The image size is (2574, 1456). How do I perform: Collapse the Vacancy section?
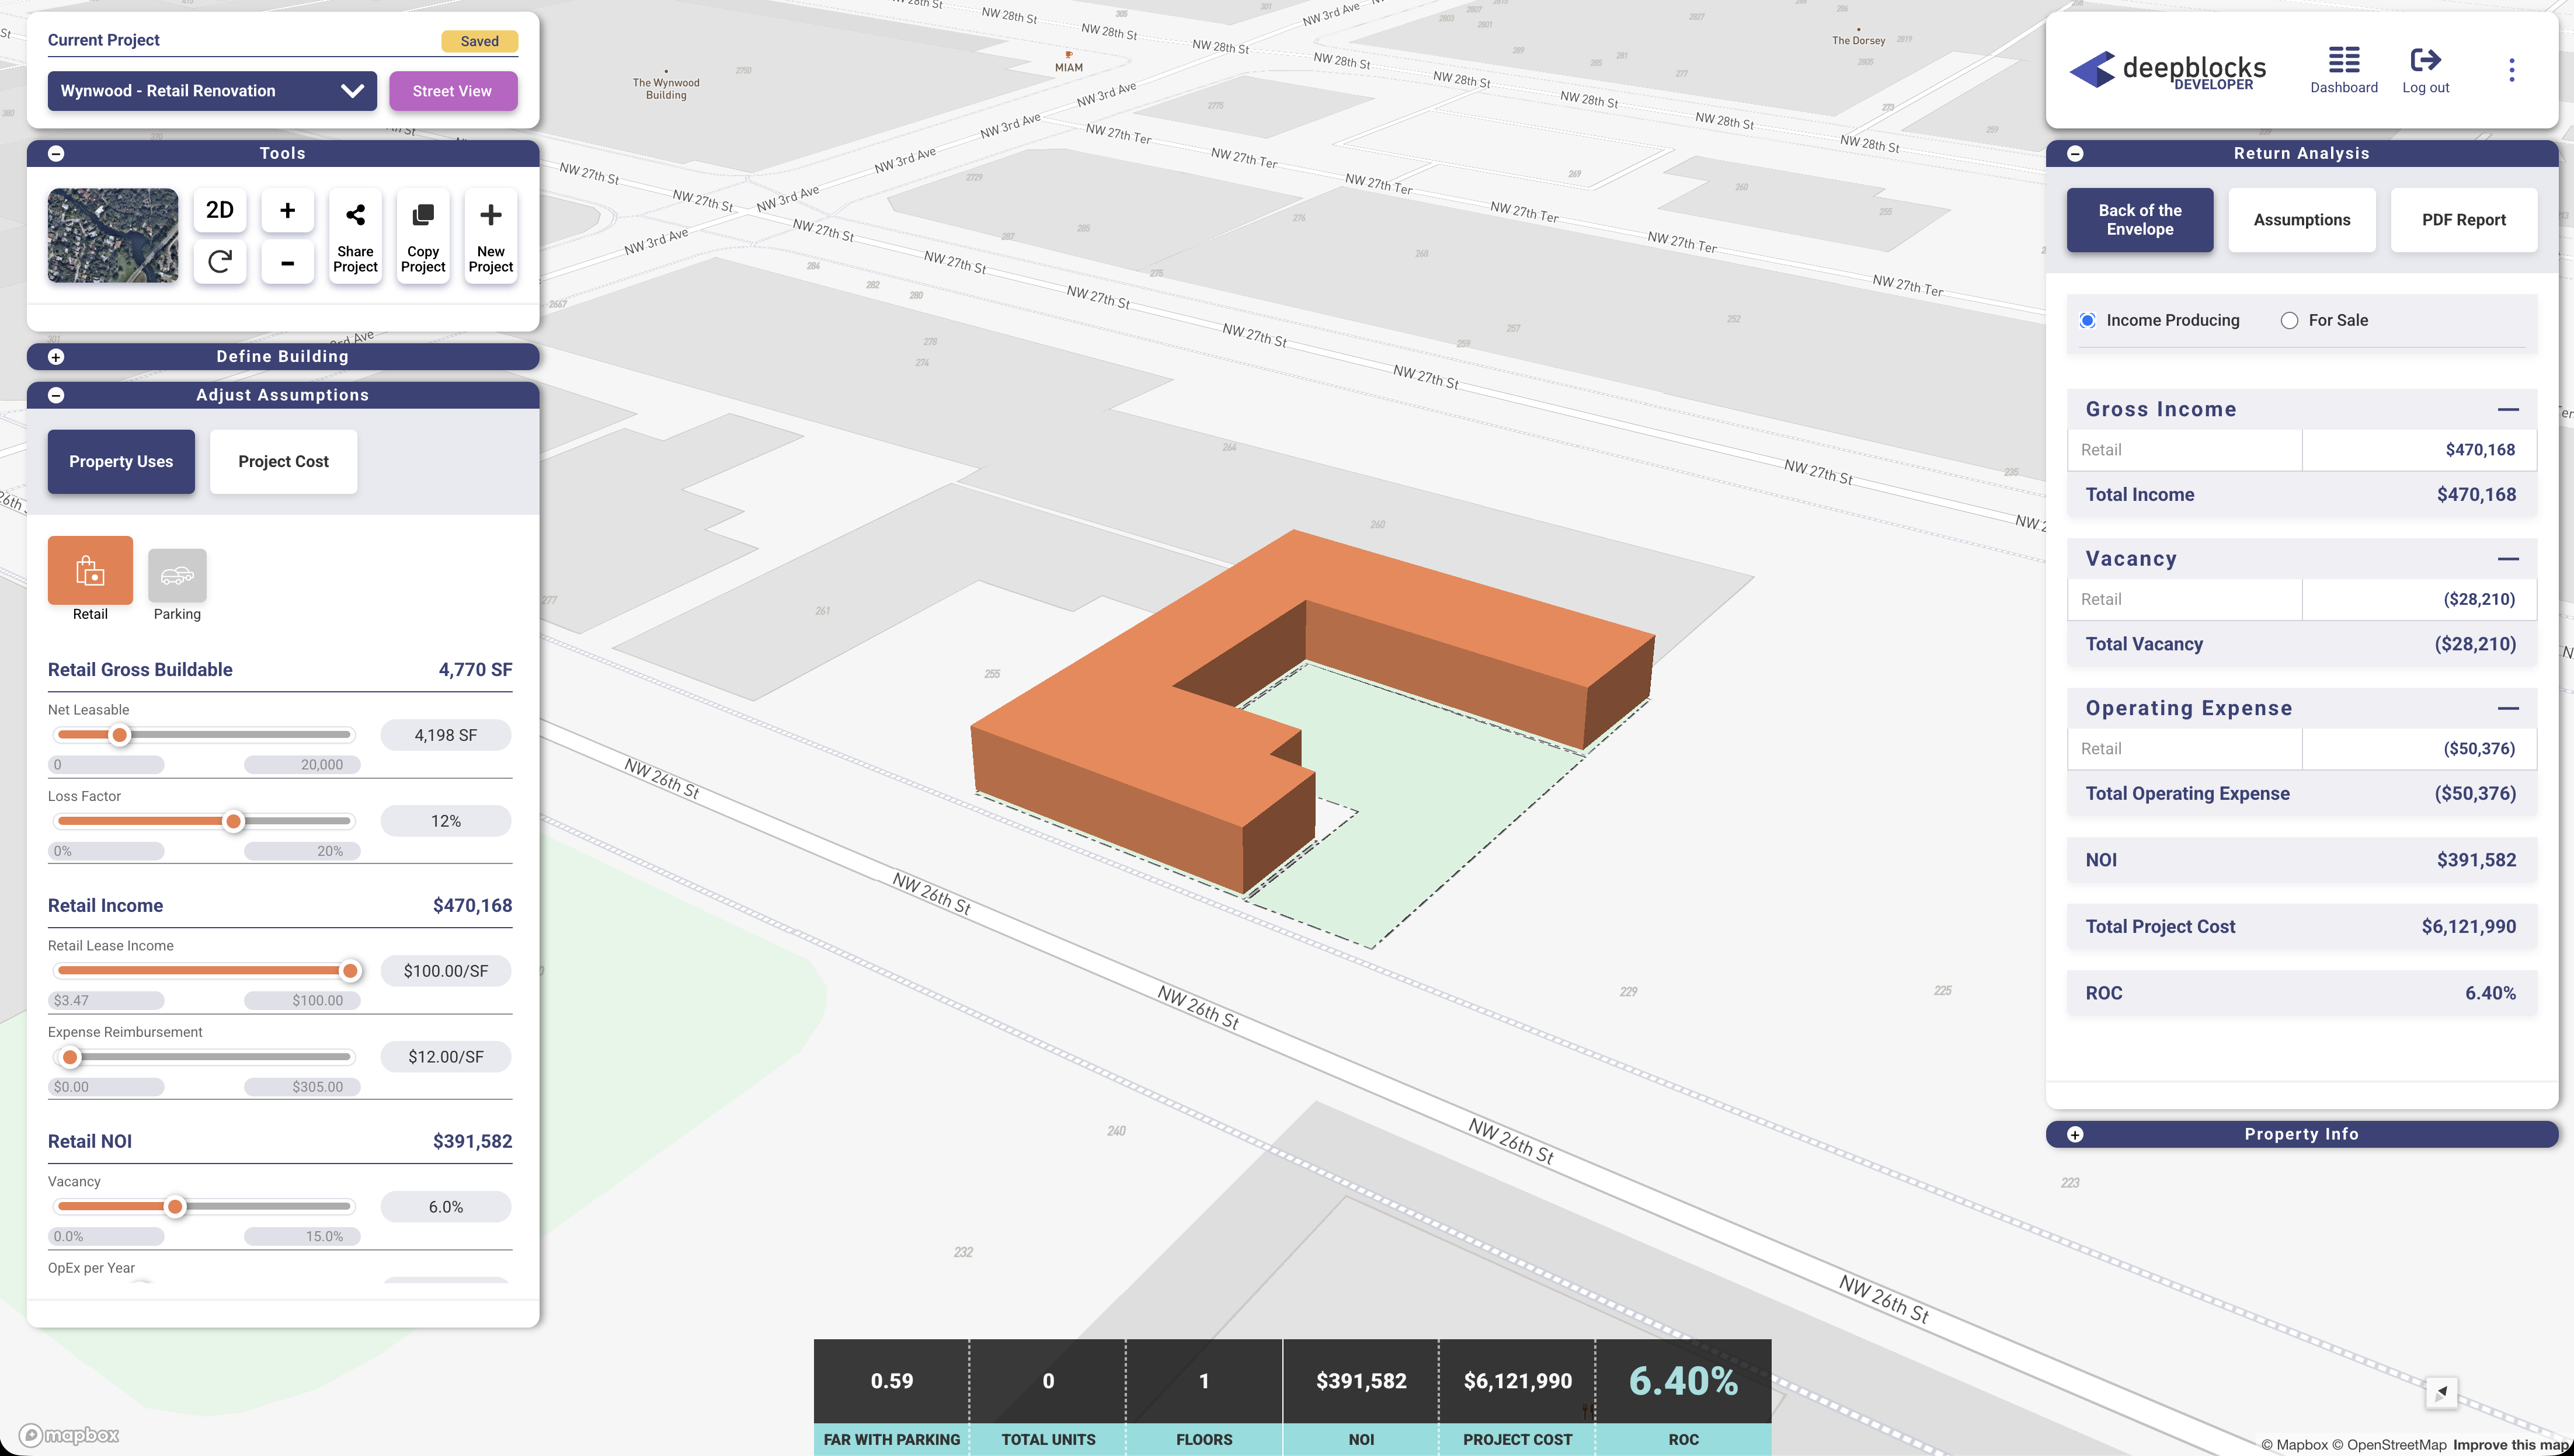coord(2507,559)
